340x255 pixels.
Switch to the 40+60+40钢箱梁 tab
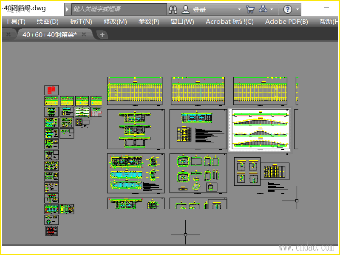(x=49, y=34)
